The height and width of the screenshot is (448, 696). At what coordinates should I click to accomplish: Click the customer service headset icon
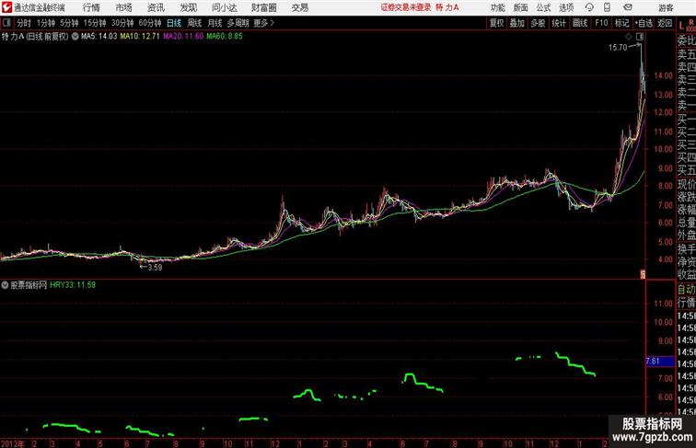589,7
